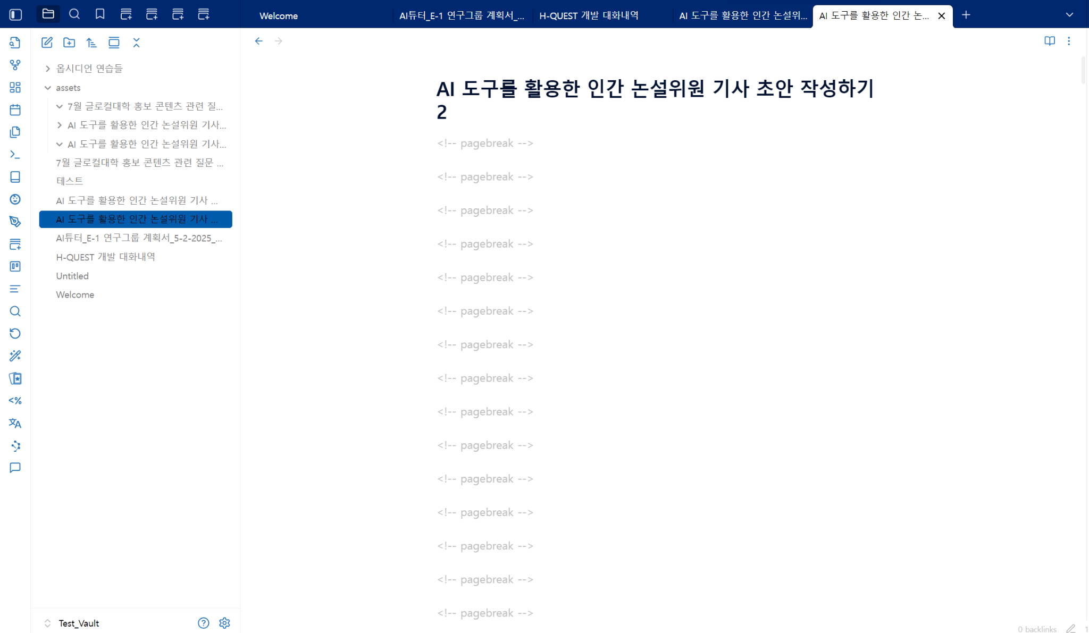Viewport: 1089px width, 633px height.
Task: Open a new tab with plus button
Action: click(966, 15)
